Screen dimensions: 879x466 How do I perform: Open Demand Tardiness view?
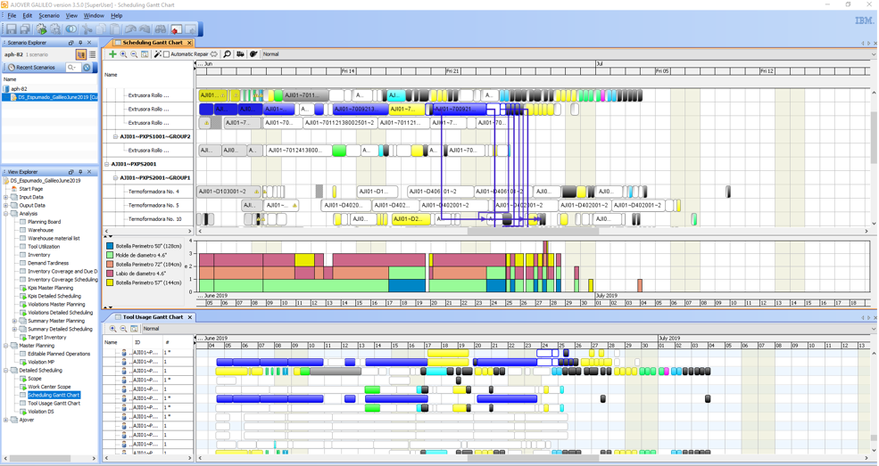click(48, 263)
